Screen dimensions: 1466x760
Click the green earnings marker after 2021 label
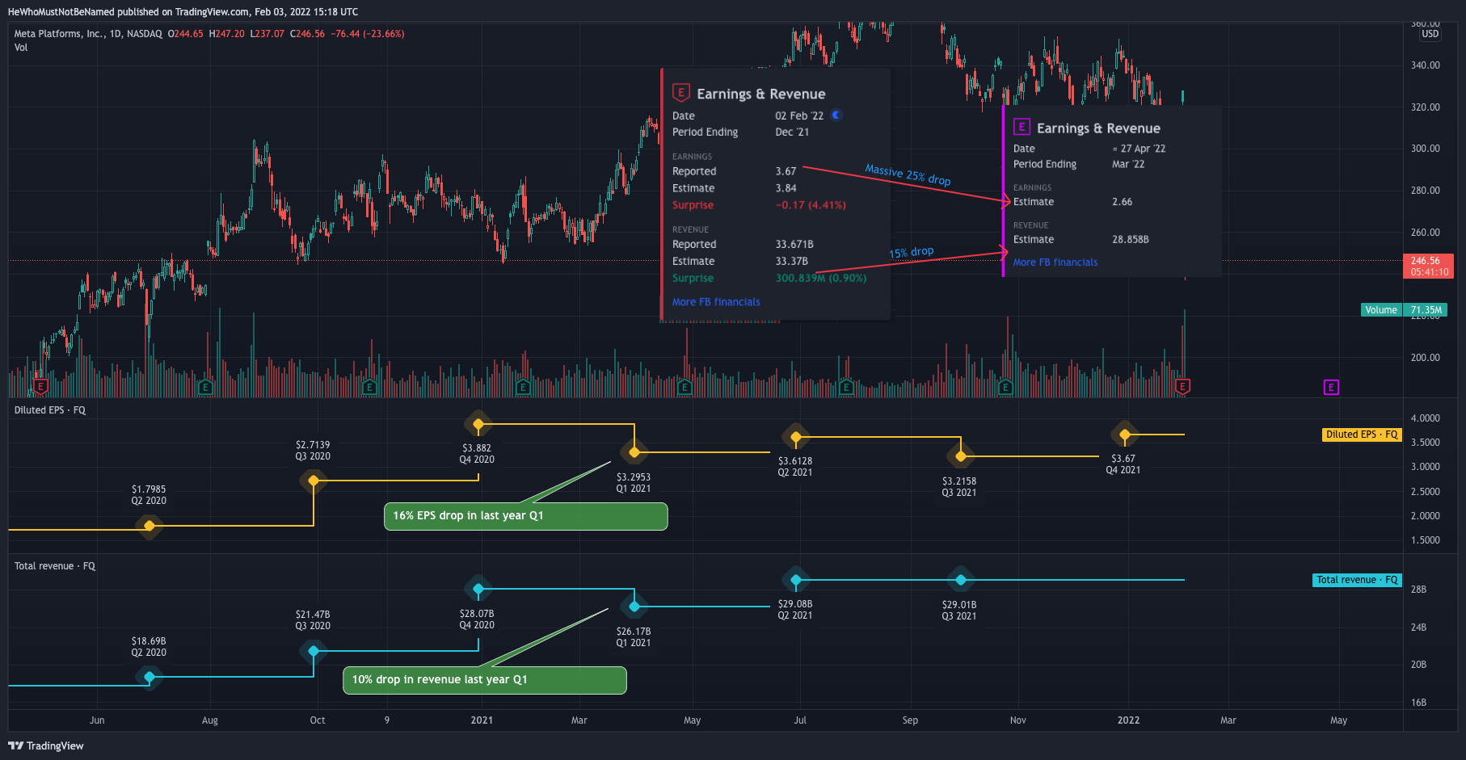point(523,387)
